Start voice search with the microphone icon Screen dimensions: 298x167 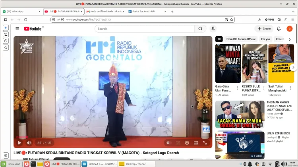coord(213,29)
